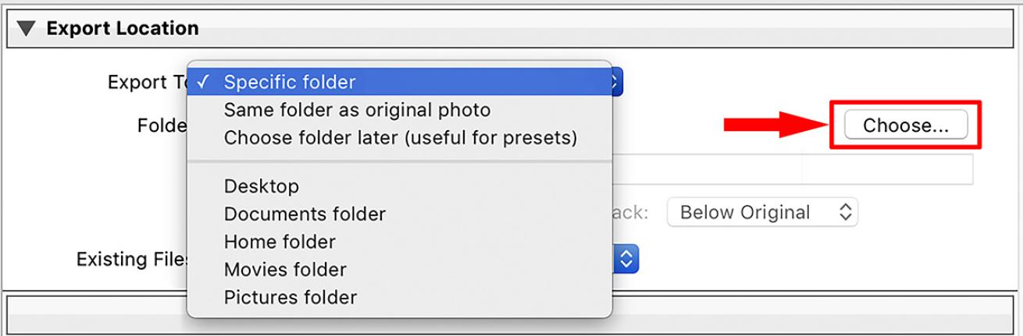Pick the Pictures folder option
This screenshot has width=1023, height=336.
[x=290, y=298]
